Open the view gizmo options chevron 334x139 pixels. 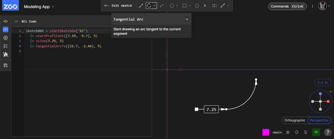click(331, 92)
